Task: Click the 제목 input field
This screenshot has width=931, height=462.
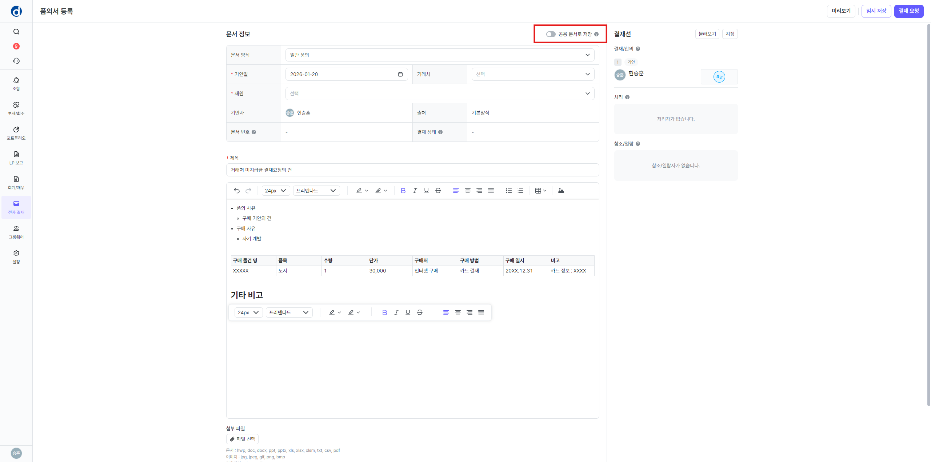Action: (x=412, y=170)
